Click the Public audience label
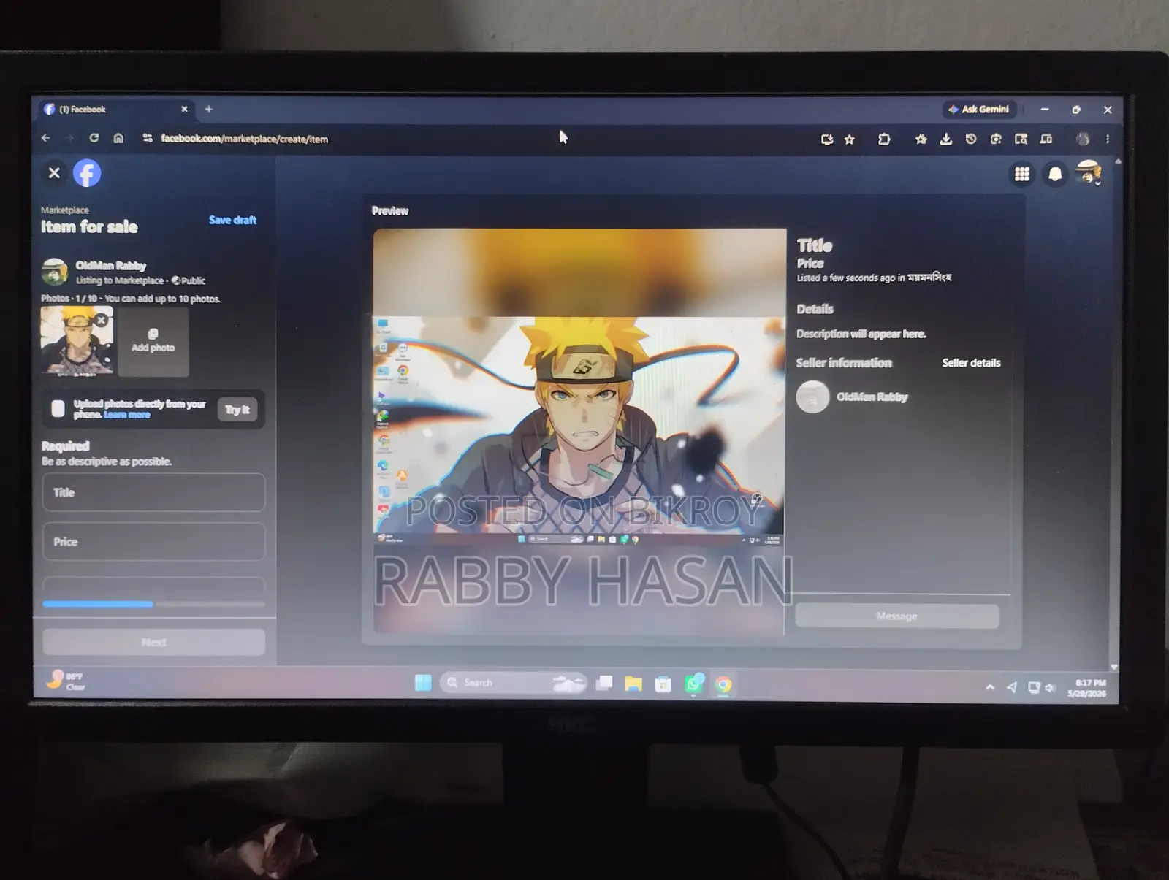This screenshot has width=1169, height=880. (x=189, y=280)
